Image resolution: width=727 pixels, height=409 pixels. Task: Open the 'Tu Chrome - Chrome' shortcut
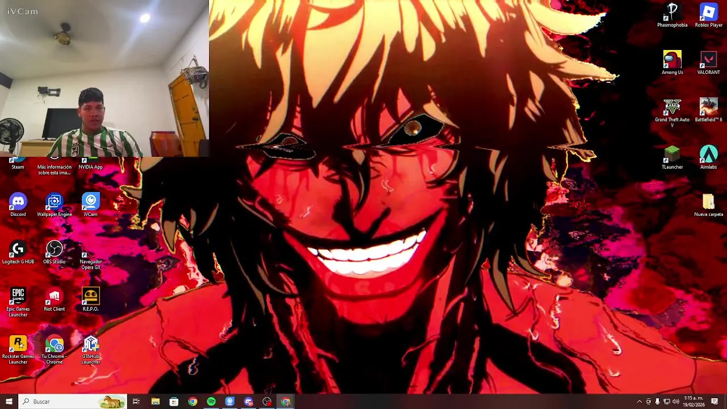[55, 349]
